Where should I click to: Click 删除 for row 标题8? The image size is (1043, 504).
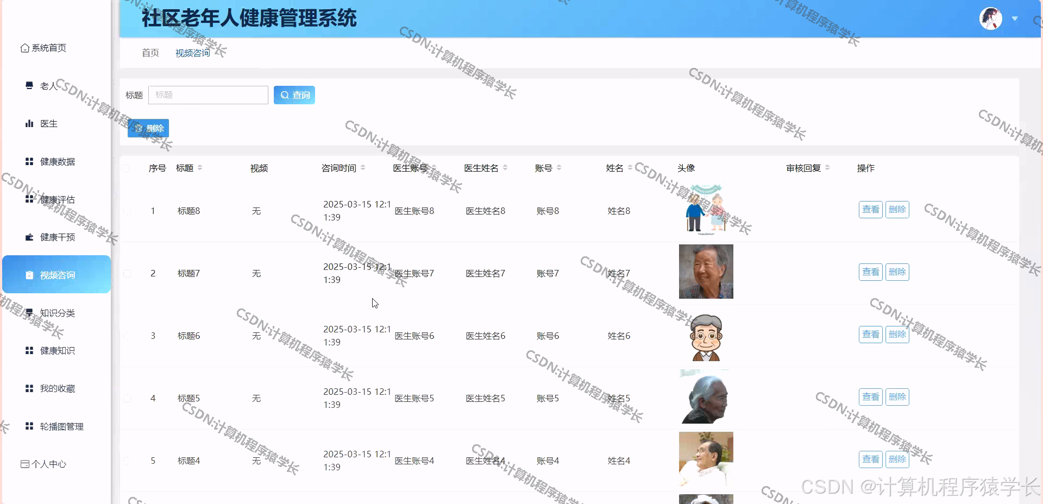pos(897,210)
